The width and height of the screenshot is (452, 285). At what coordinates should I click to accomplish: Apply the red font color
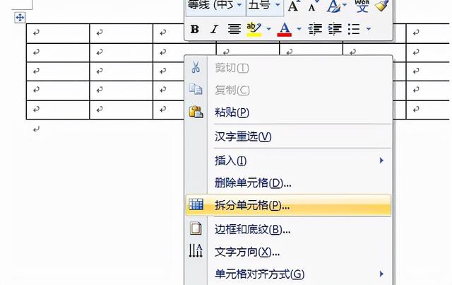pyautogui.click(x=284, y=29)
